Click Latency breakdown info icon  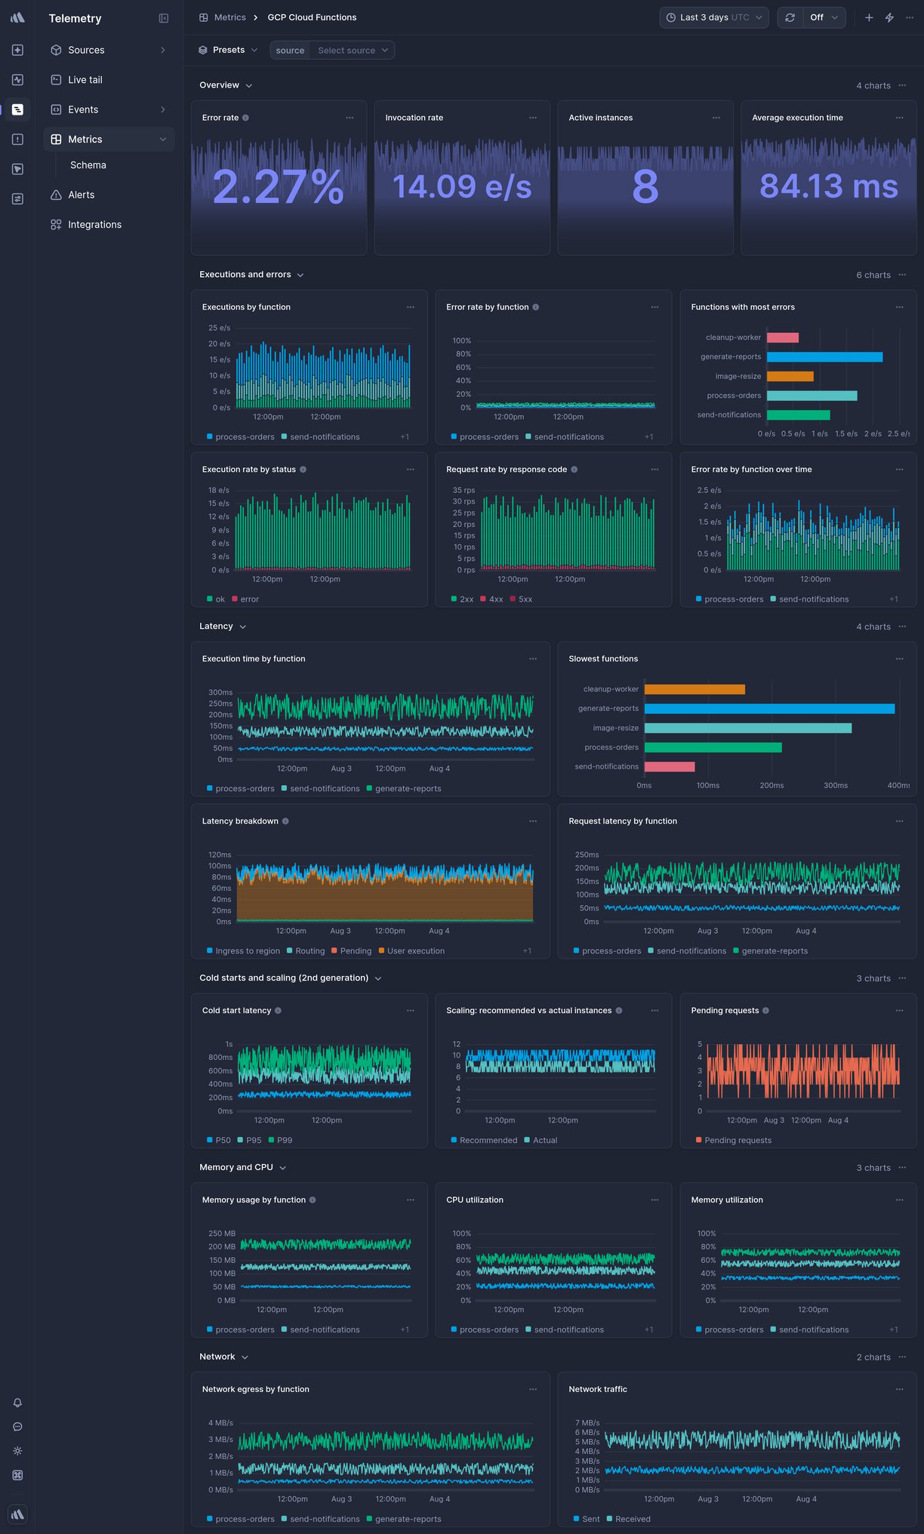285,821
